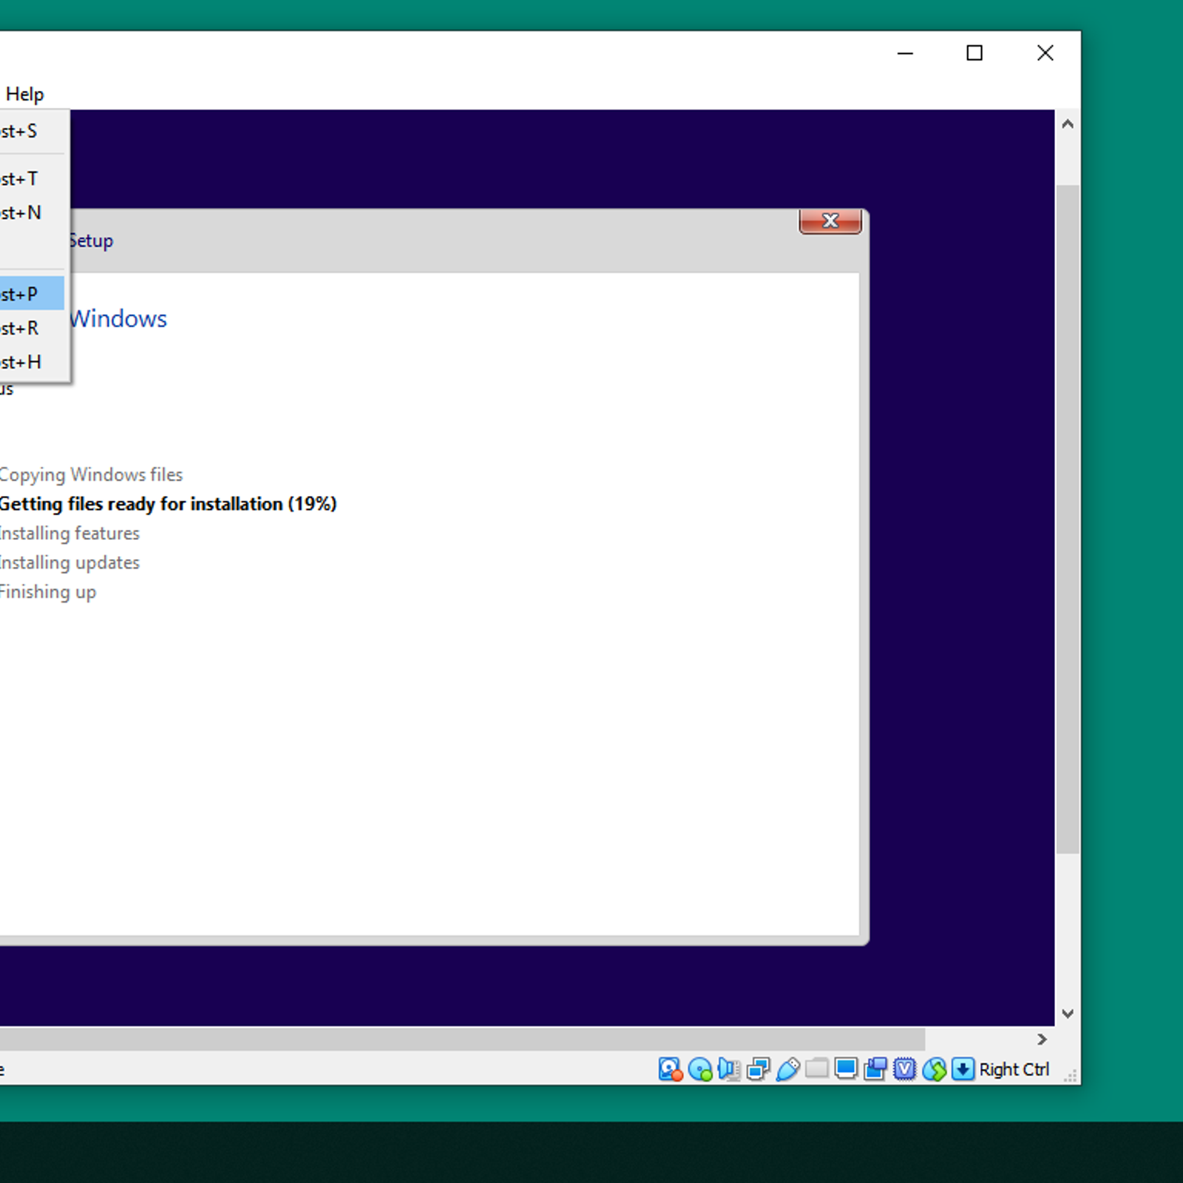Viewport: 1183px width, 1183px height.
Task: Click the vertical scrollbar down arrow
Action: [1068, 1014]
